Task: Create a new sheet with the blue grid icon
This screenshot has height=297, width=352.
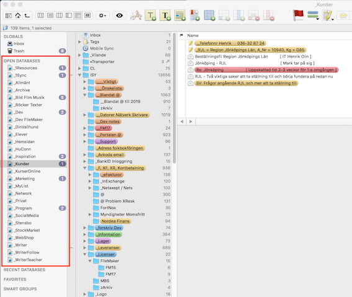Action: (209, 16)
